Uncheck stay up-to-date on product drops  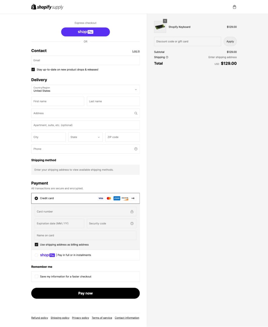point(33,69)
